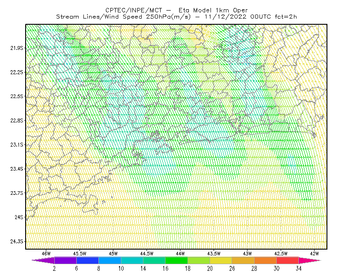Click the 22.8S latitude label
This screenshot has height=273, width=353.
click(x=17, y=121)
